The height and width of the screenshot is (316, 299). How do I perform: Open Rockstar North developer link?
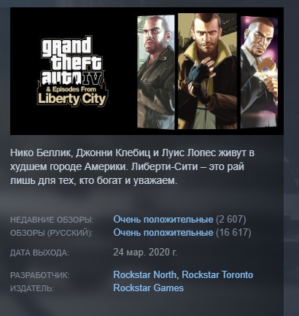point(145,274)
